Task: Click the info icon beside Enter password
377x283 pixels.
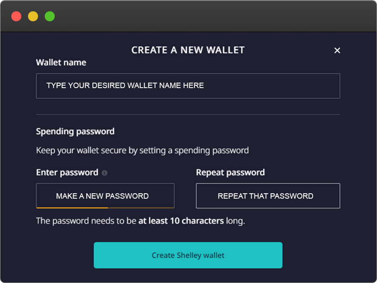Action: tap(104, 173)
